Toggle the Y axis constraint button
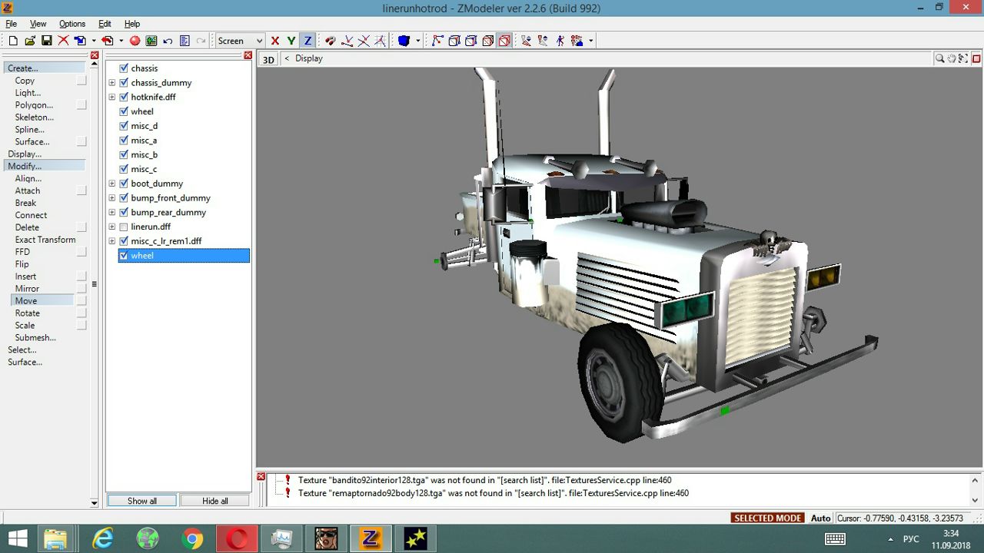This screenshot has width=984, height=553. coord(291,41)
